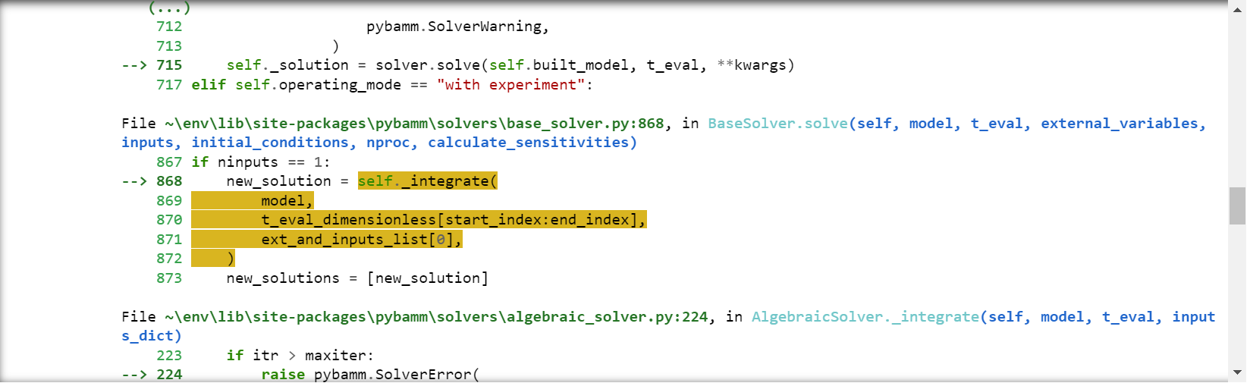This screenshot has height=383, width=1250.
Task: Click line number 713
Action: 169,46
